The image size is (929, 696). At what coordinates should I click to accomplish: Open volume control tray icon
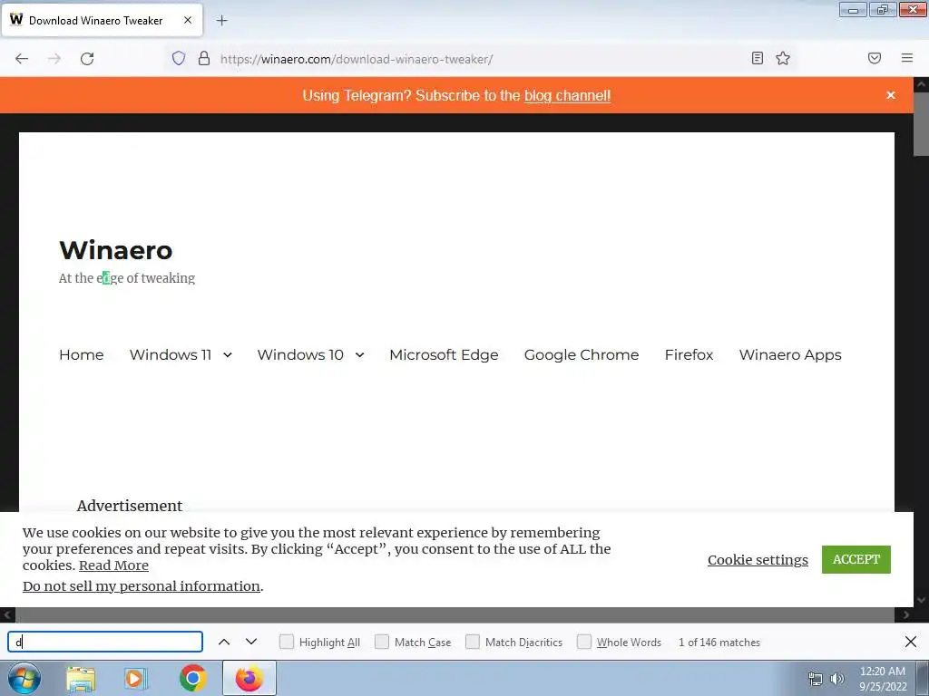837,679
